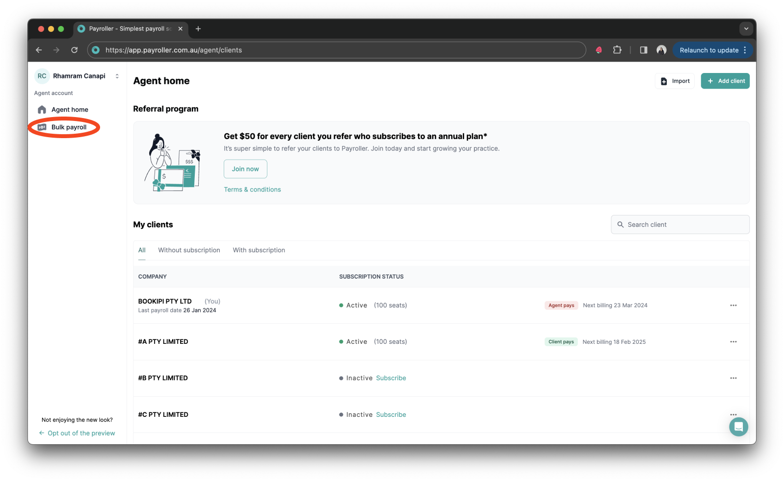Open a new browser tab

click(198, 29)
